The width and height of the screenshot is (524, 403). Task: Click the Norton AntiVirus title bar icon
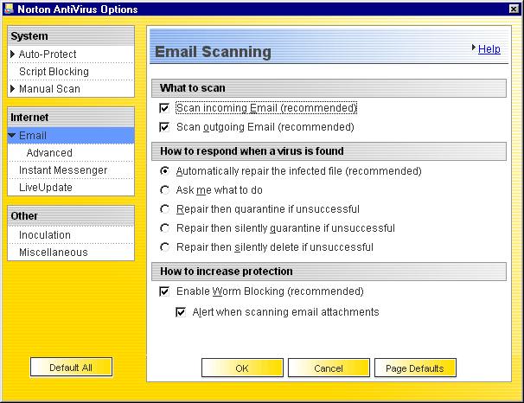[x=10, y=9]
